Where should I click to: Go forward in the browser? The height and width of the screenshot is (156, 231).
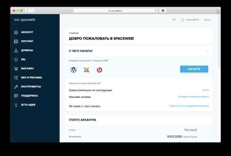pos(32,10)
